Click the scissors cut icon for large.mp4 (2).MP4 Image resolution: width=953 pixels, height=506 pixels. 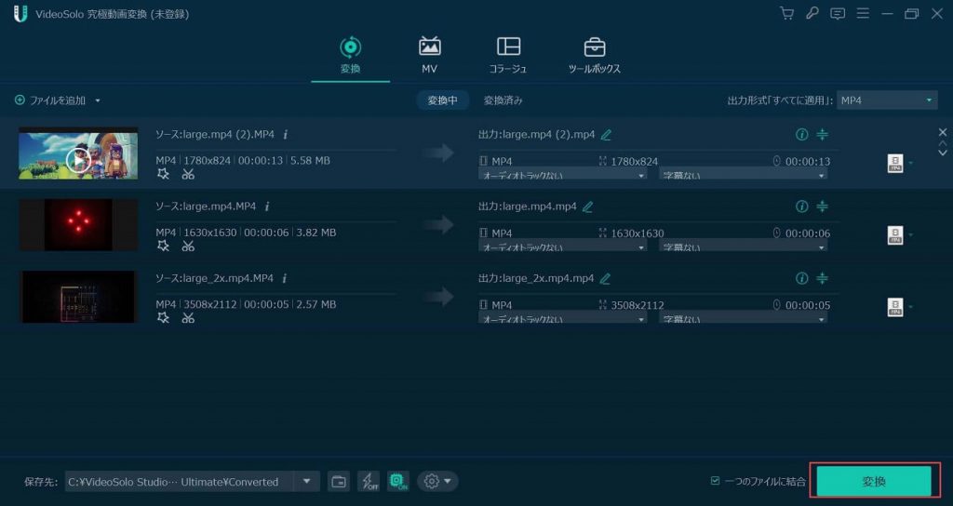188,174
